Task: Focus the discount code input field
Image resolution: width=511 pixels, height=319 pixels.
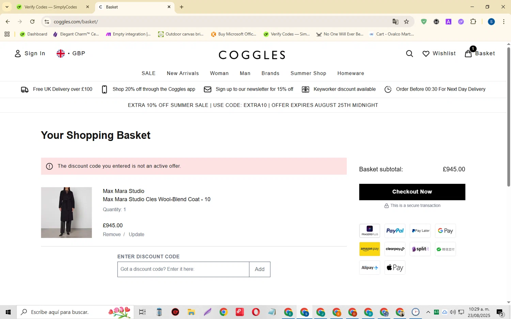Action: coord(183,269)
